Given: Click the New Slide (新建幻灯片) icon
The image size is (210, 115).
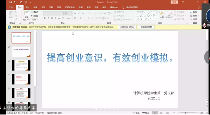Looking at the screenshot, I should point(26,15).
